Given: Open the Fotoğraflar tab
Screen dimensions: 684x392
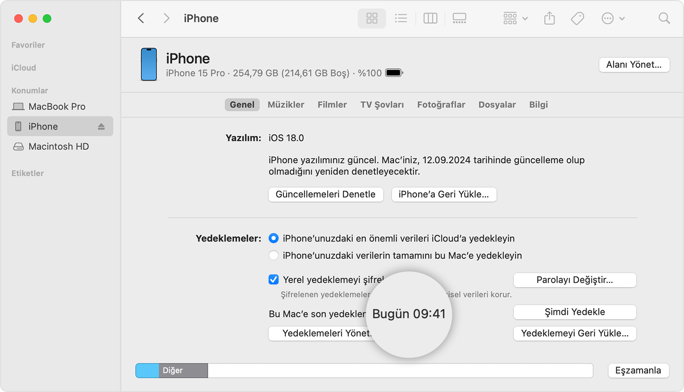Looking at the screenshot, I should coord(441,105).
